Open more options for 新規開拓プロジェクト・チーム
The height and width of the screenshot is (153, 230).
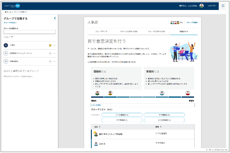pyautogui.click(x=54, y=53)
